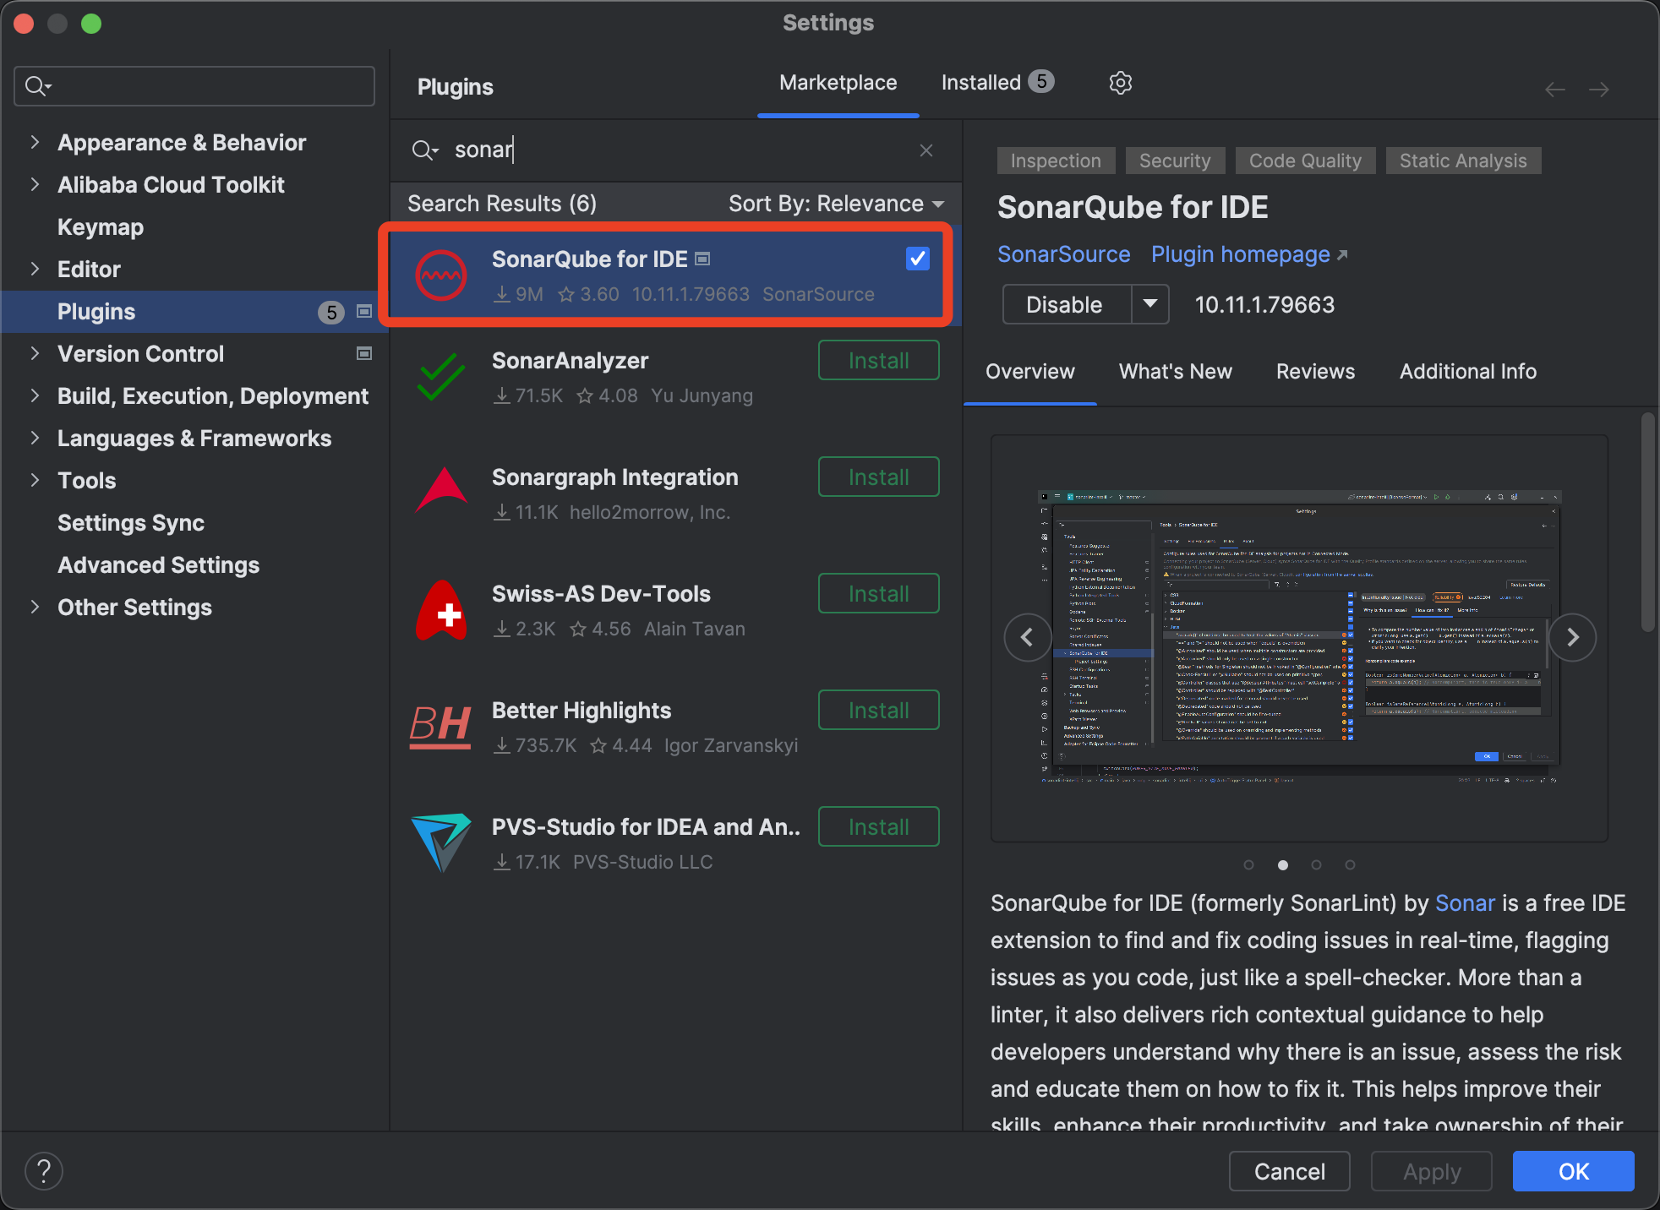
Task: Expand the Version Control node
Action: point(35,353)
